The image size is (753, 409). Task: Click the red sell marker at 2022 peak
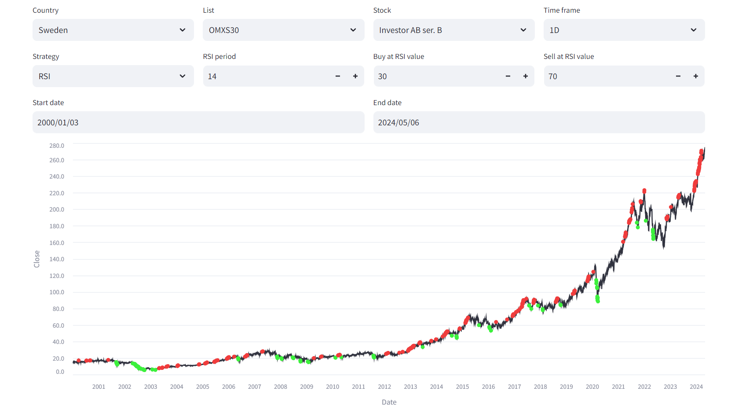point(644,191)
